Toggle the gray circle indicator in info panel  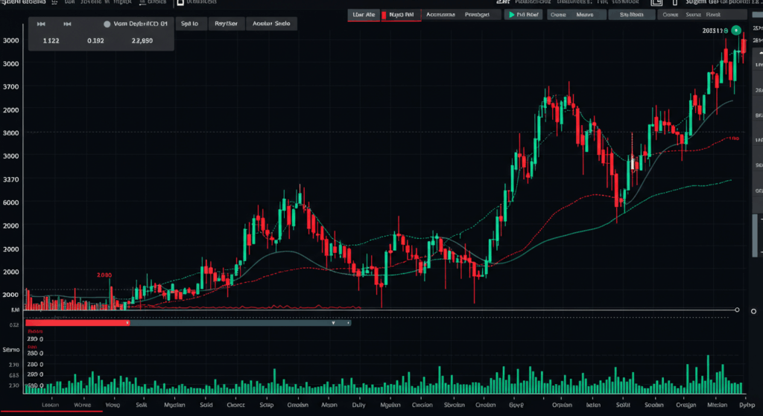pyautogui.click(x=107, y=24)
